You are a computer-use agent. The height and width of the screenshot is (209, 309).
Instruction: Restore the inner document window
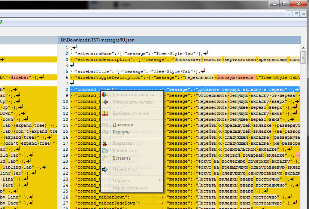click(296, 14)
